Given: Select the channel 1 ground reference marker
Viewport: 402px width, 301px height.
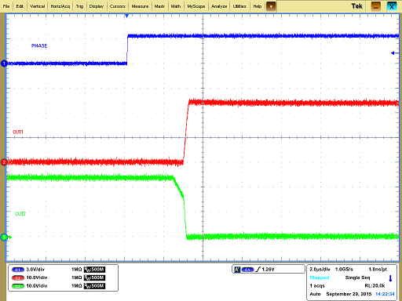Looking at the screenshot, I should coord(4,63).
